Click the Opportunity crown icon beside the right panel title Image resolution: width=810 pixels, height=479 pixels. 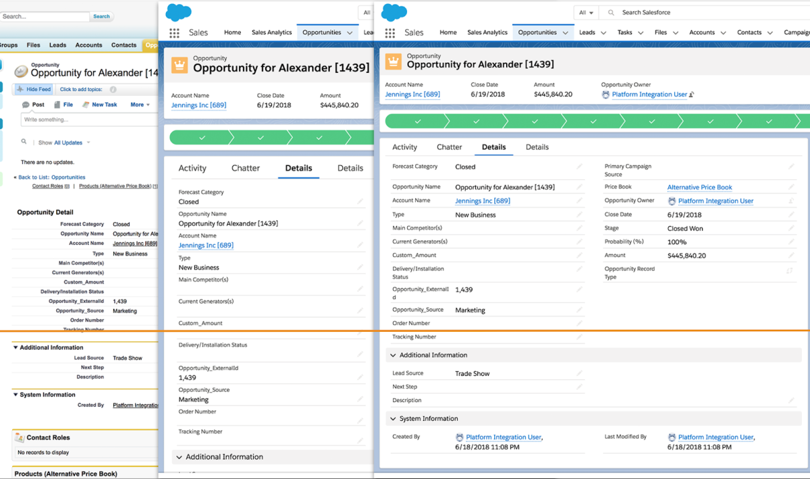[x=394, y=61]
